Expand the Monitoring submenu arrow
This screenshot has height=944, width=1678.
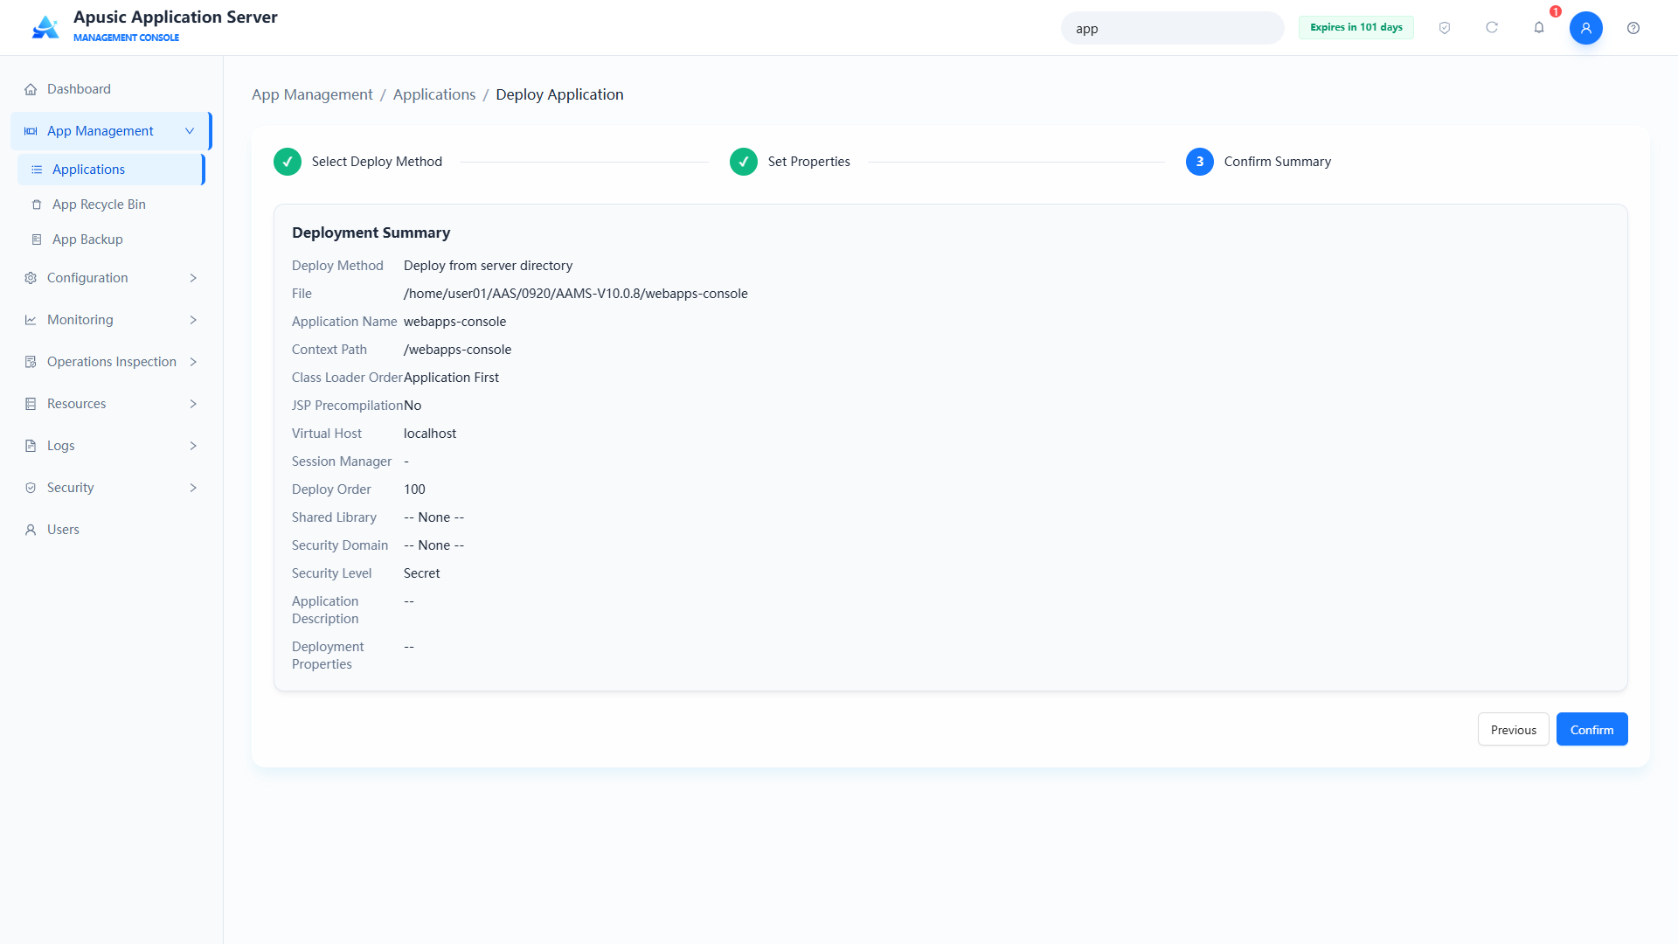[193, 320]
